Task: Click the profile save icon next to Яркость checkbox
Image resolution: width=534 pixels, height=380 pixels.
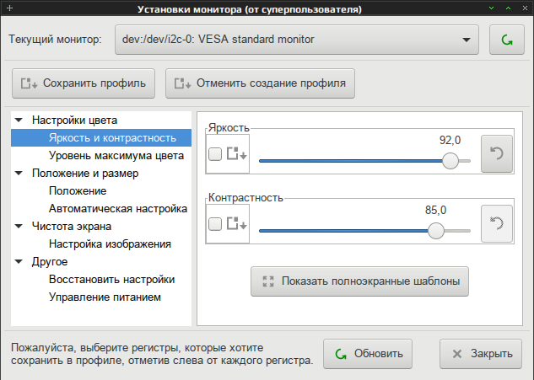Action: click(237, 153)
